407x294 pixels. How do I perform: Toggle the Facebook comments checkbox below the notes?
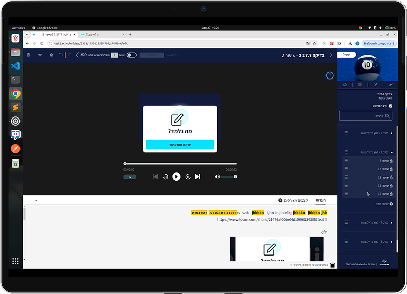coord(332,265)
